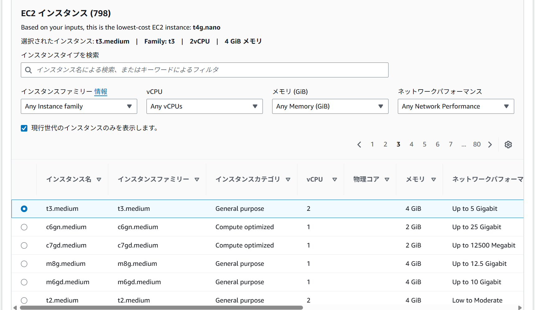535x310 pixels.
Task: Go to page 4
Action: pyautogui.click(x=412, y=144)
